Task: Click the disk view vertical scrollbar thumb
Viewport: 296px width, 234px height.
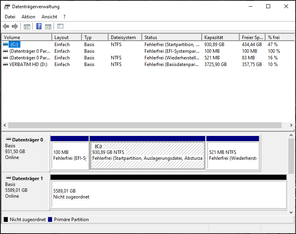Action: [x=291, y=156]
